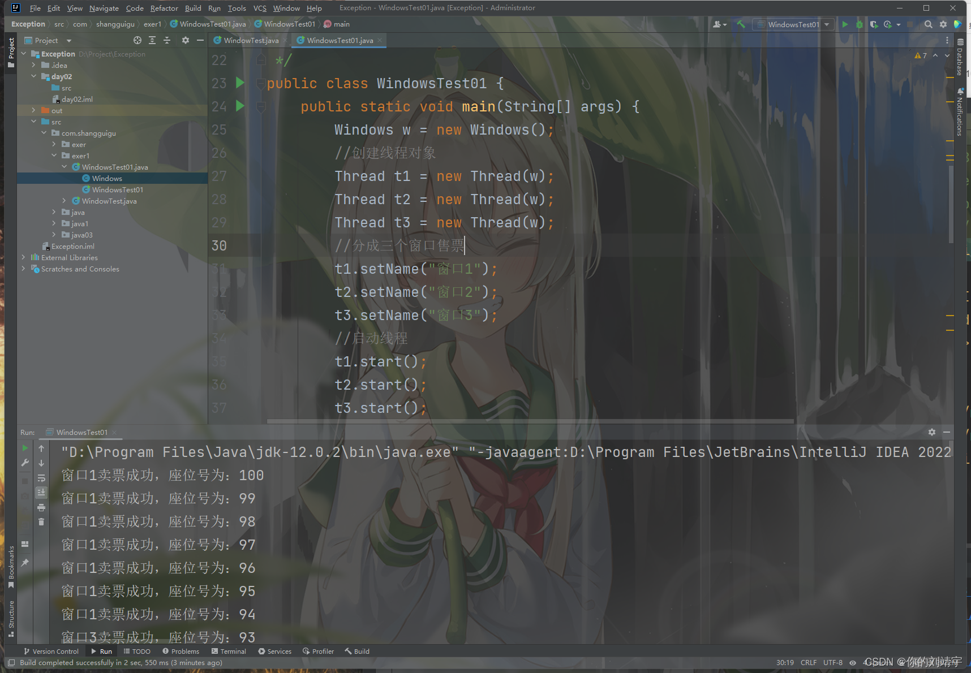Collapse the com.shangguigu package
The width and height of the screenshot is (971, 673).
pos(44,133)
